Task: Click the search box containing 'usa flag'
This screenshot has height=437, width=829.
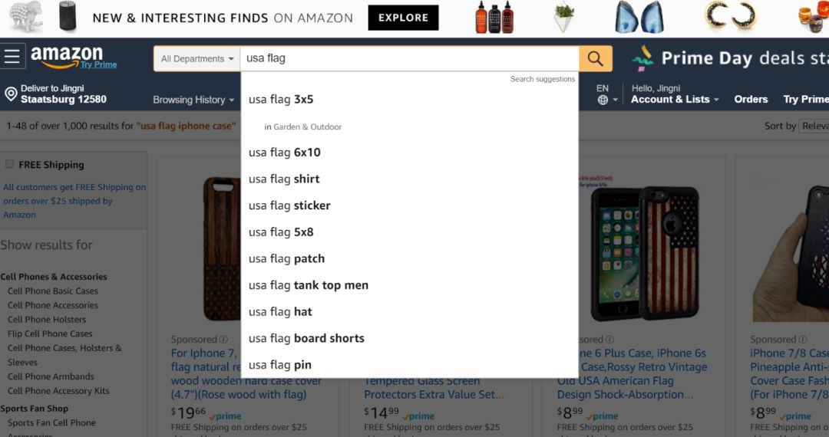Action: (409, 58)
